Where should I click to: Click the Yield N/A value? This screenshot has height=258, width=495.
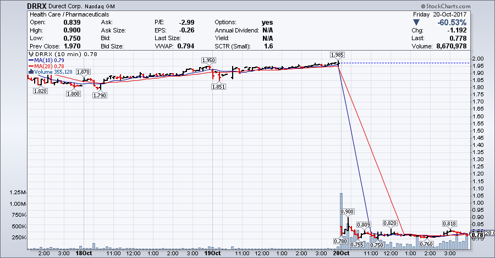[x=268, y=38]
